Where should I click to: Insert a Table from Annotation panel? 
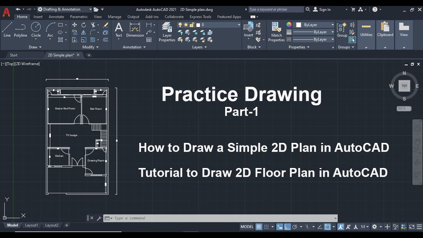(149, 40)
